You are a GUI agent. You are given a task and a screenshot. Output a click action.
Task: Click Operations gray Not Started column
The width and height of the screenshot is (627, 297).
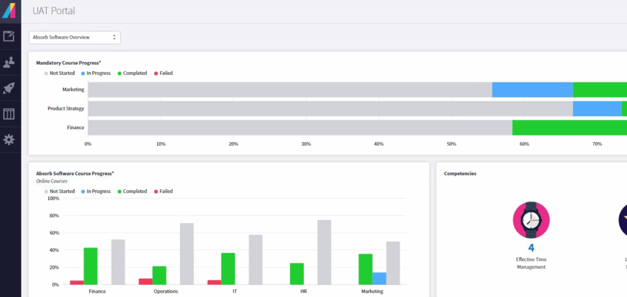tap(187, 254)
